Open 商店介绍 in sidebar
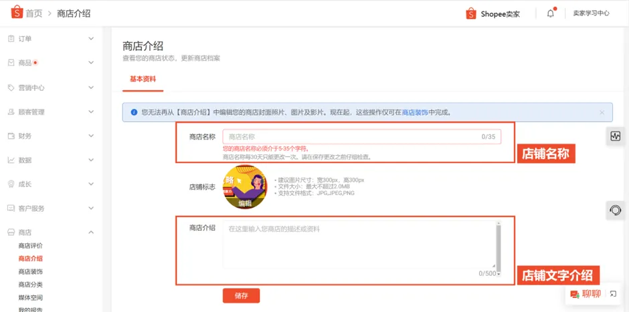629x312 pixels. tap(31, 259)
